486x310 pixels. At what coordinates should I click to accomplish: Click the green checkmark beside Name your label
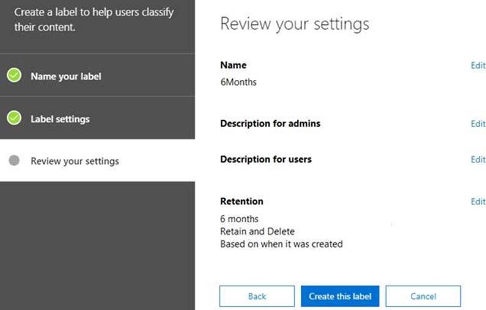coord(14,76)
